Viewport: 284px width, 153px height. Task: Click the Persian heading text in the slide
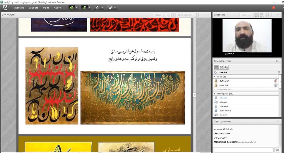pyautogui.click(x=133, y=55)
